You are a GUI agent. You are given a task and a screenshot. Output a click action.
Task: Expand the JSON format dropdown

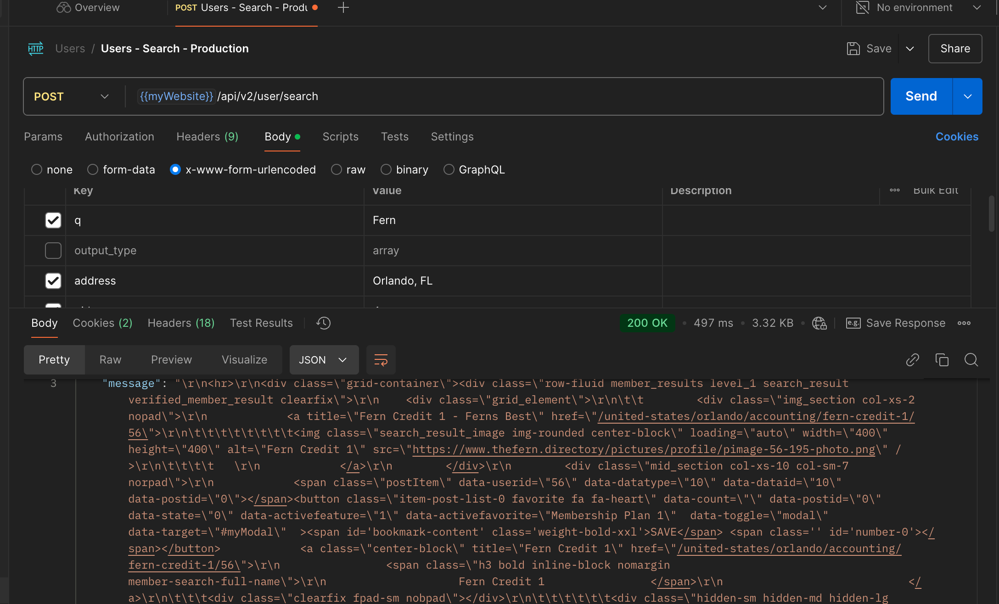[x=324, y=360]
